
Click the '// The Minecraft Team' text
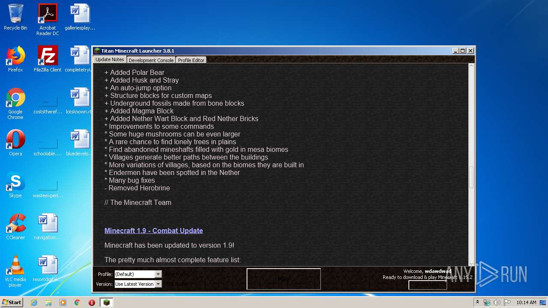tap(138, 202)
